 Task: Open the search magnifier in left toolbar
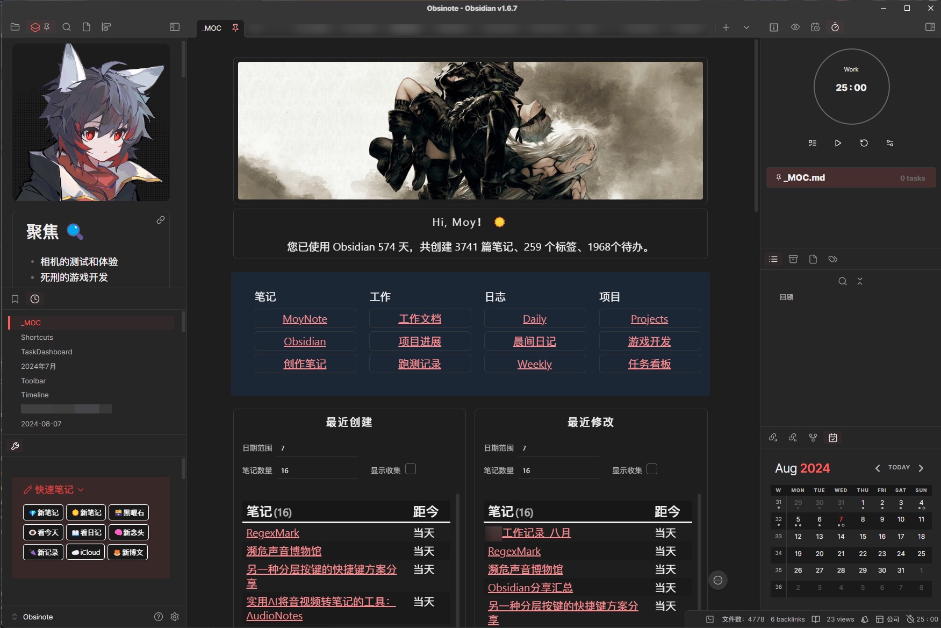click(x=67, y=27)
